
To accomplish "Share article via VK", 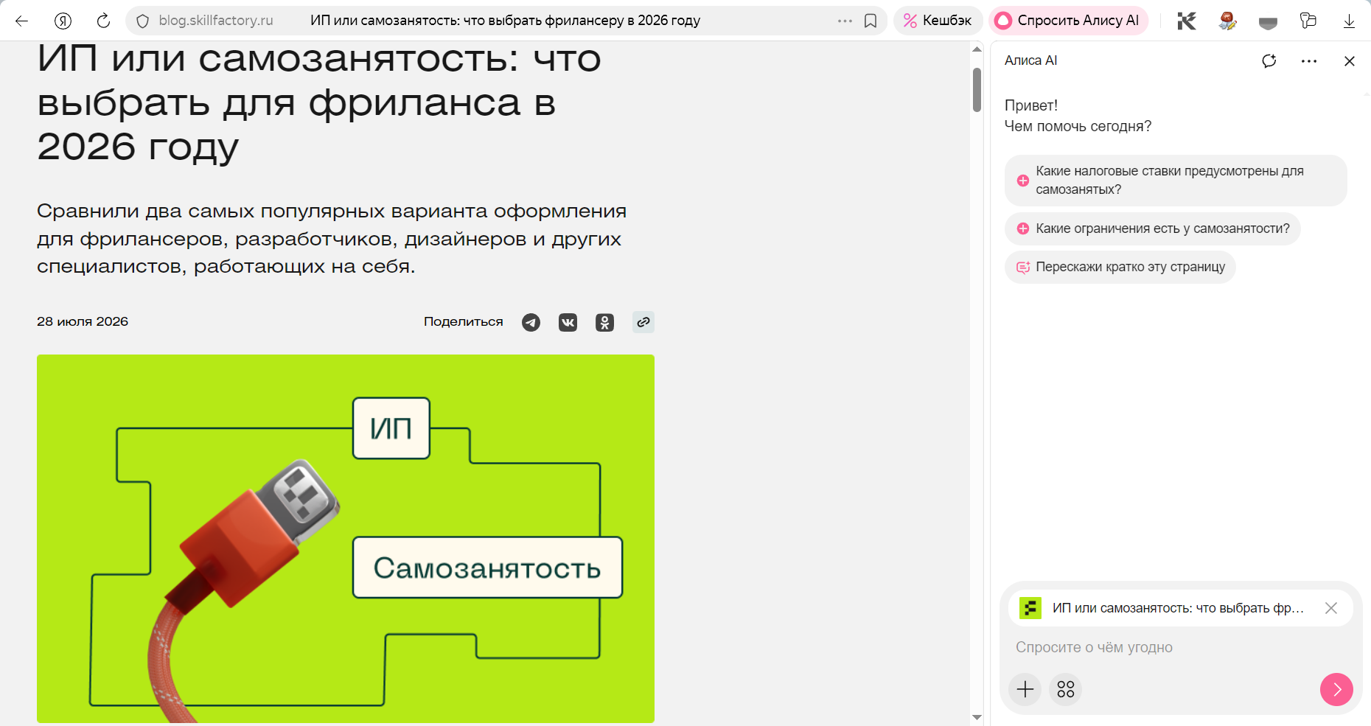I will click(x=568, y=322).
